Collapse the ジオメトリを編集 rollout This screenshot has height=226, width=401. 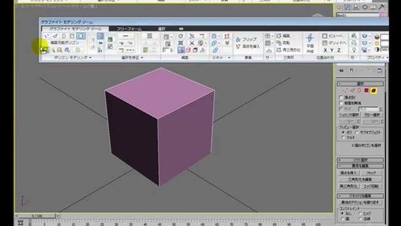coord(360,196)
